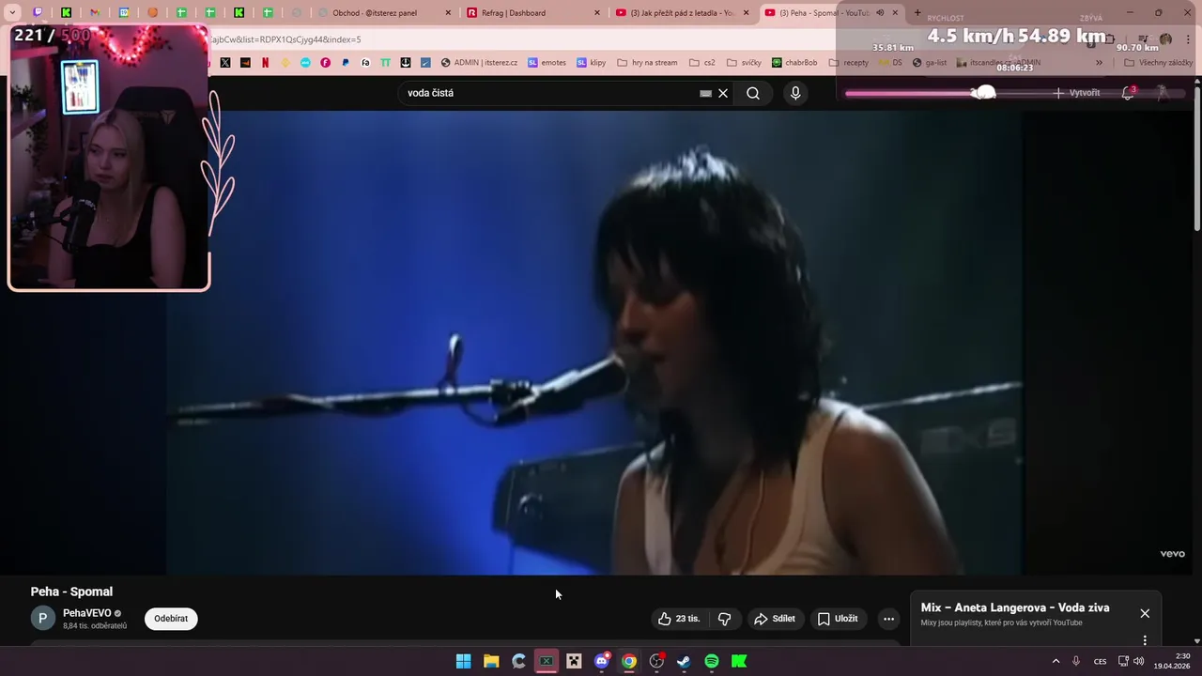The image size is (1202, 676).
Task: Open the PayPal bookmark icon
Action: point(346,63)
